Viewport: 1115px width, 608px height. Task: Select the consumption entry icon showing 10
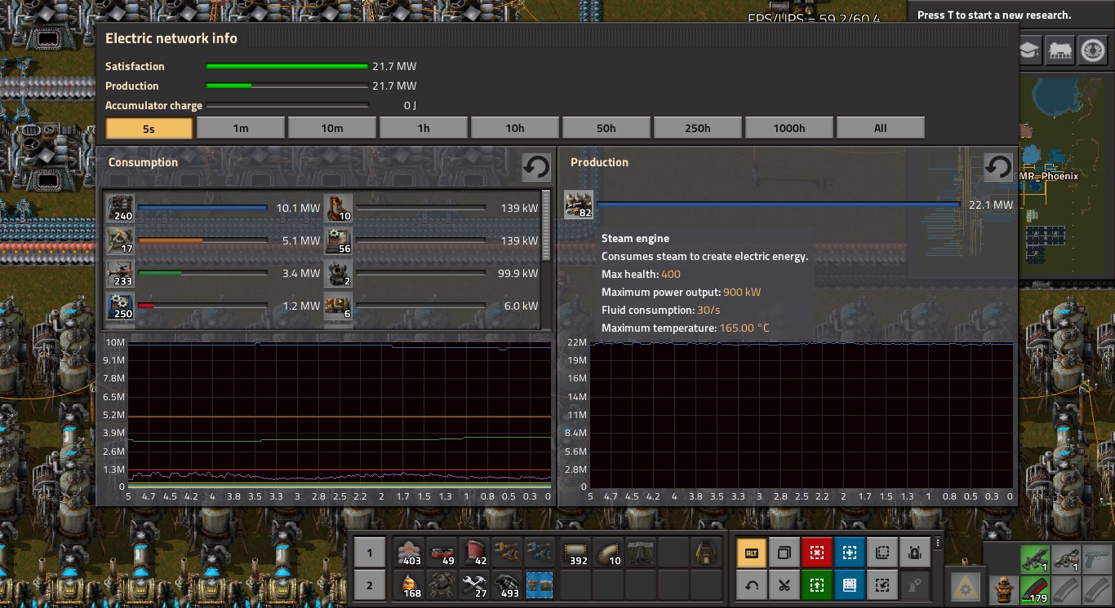click(338, 208)
